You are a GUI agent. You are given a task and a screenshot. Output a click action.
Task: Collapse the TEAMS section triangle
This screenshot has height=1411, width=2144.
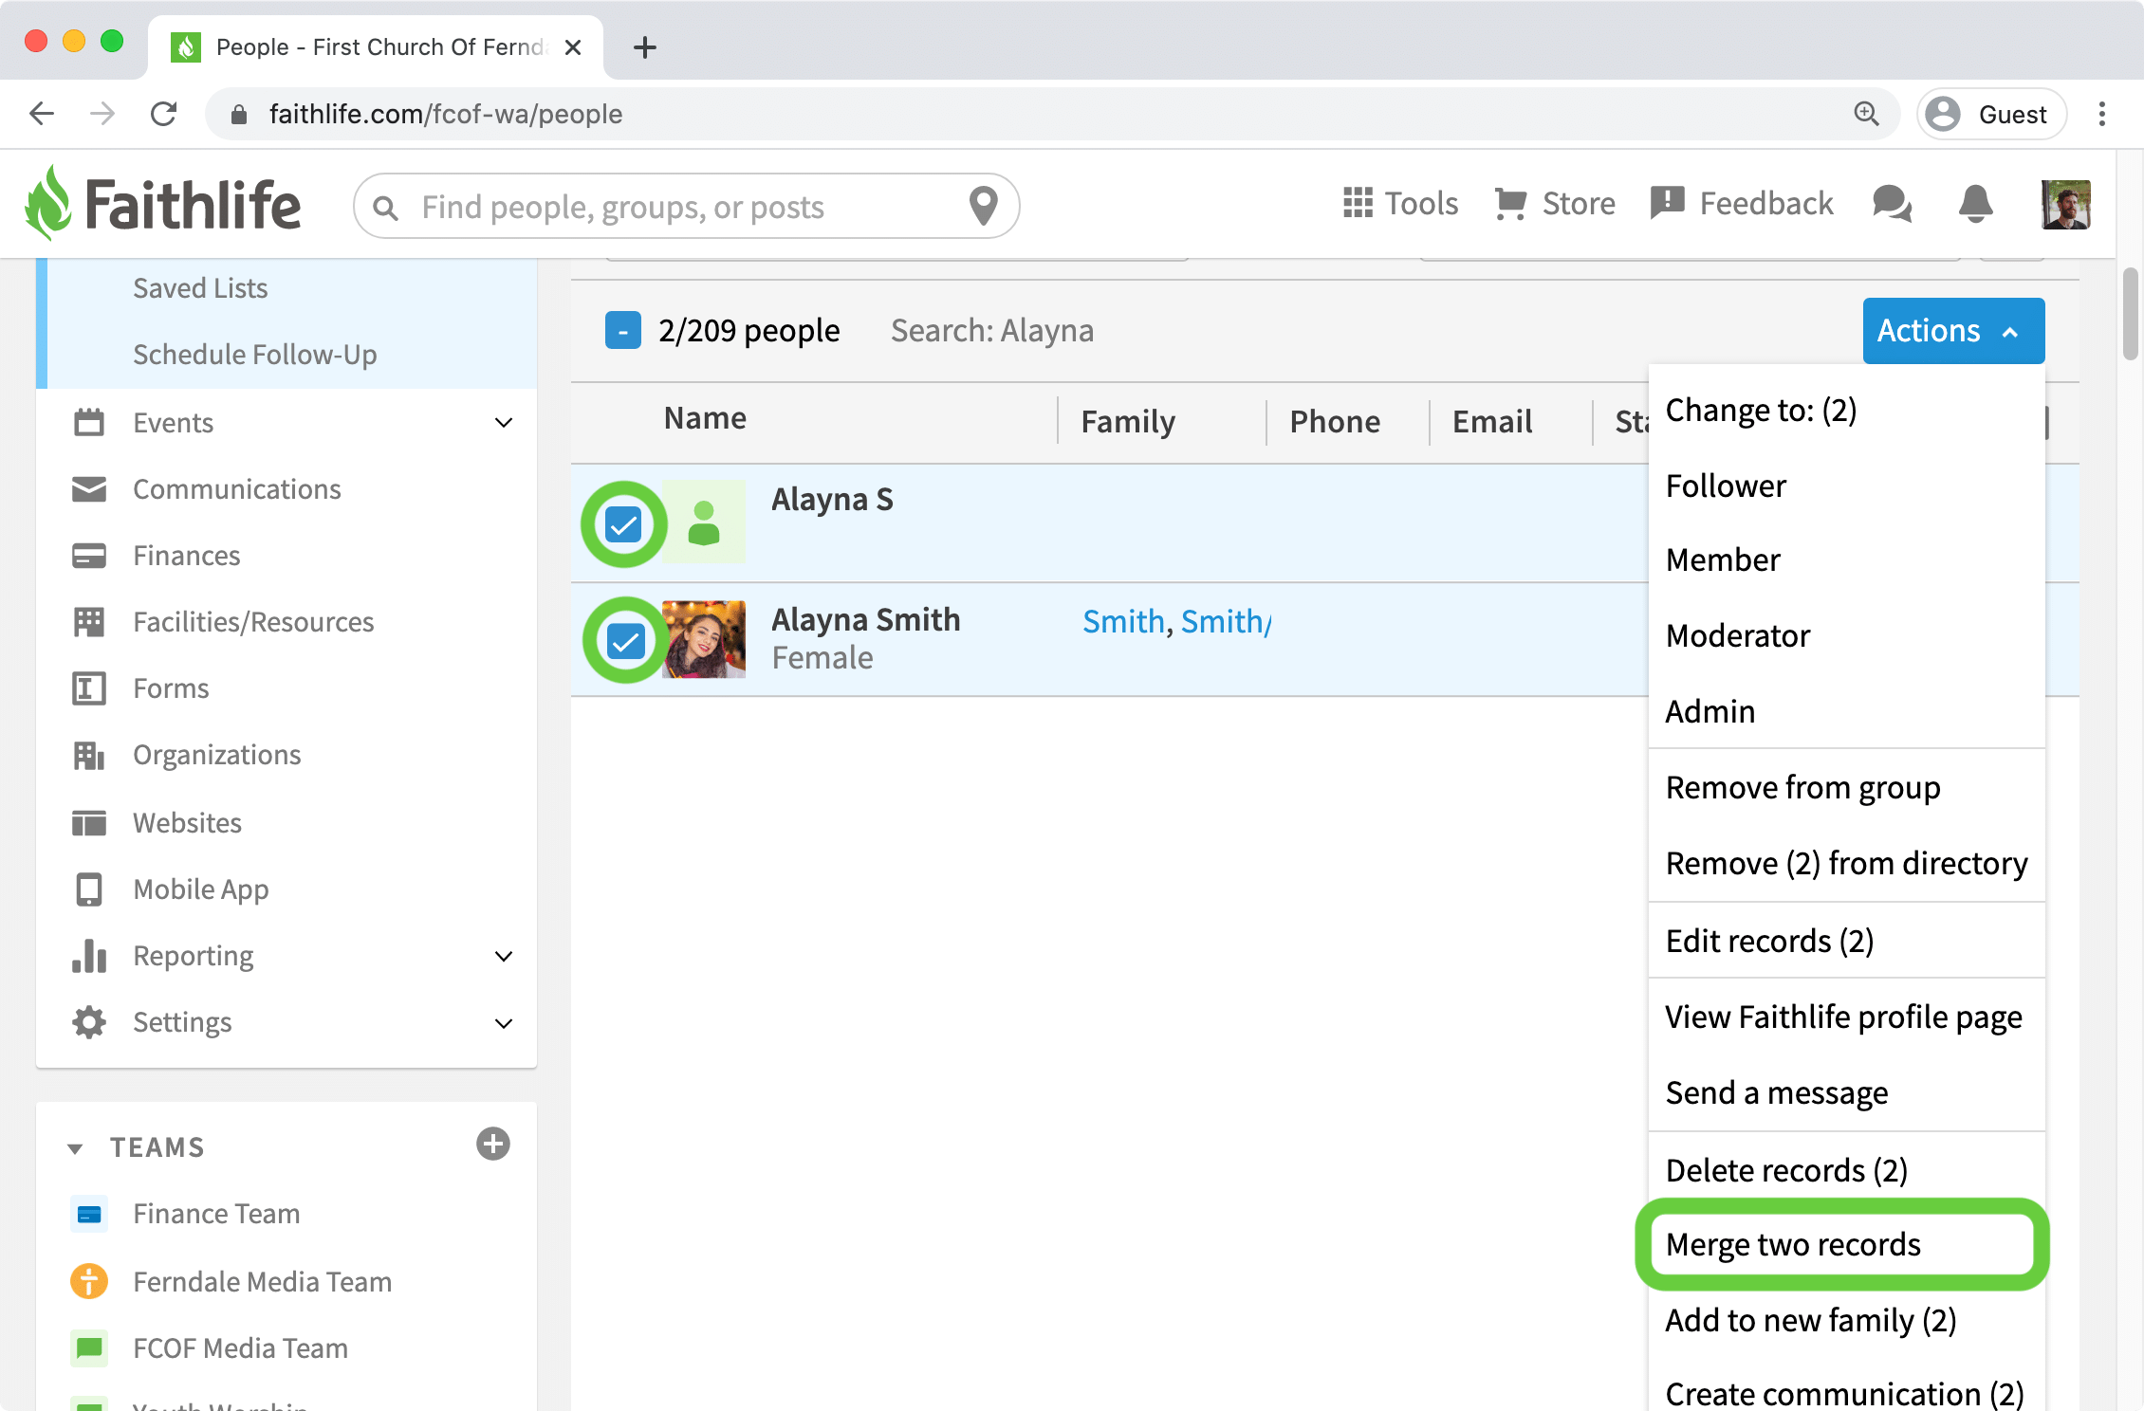pos(75,1148)
